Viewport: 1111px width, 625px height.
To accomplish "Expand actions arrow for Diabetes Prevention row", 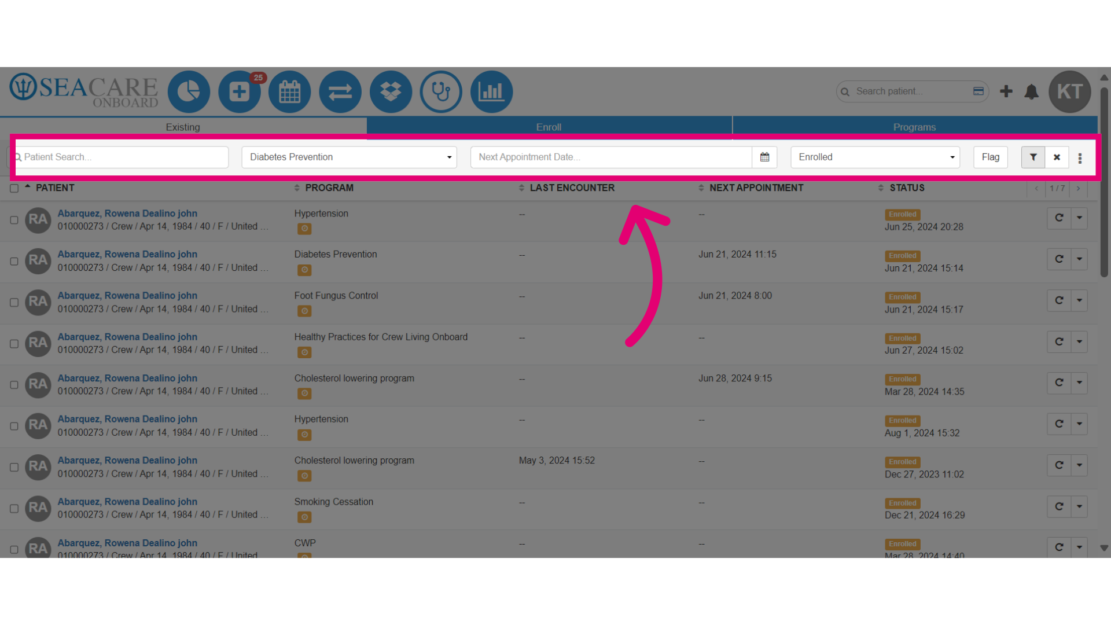I will pyautogui.click(x=1079, y=259).
